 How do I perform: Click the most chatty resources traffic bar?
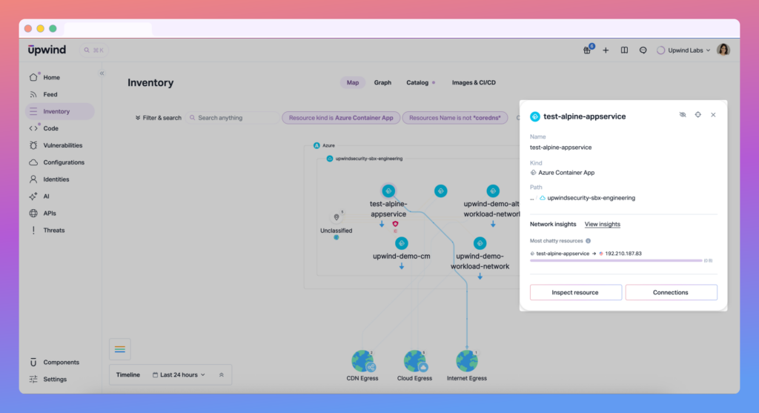(x=616, y=260)
